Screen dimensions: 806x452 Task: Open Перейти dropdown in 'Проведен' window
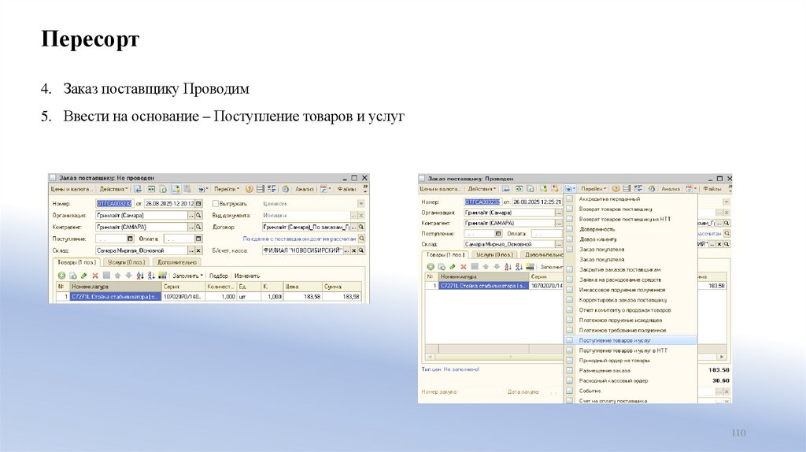click(593, 189)
